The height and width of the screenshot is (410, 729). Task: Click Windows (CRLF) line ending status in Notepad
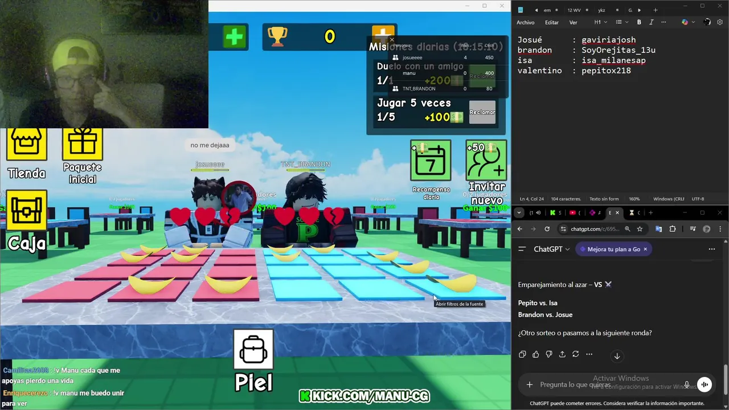click(x=669, y=199)
